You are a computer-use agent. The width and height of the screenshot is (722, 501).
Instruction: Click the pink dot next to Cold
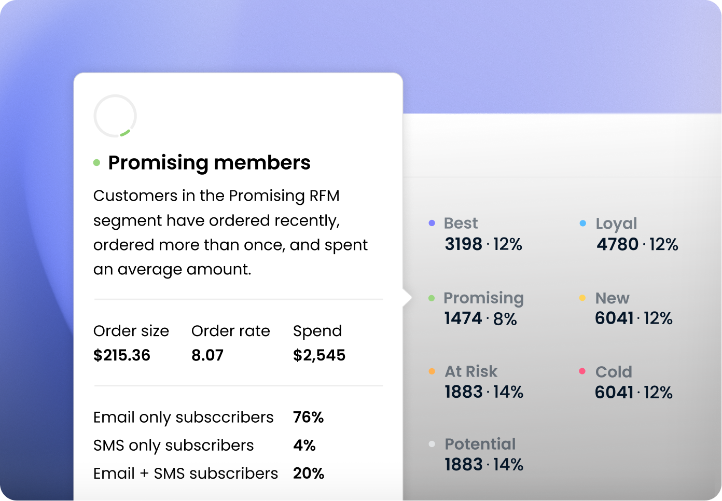[x=582, y=371]
